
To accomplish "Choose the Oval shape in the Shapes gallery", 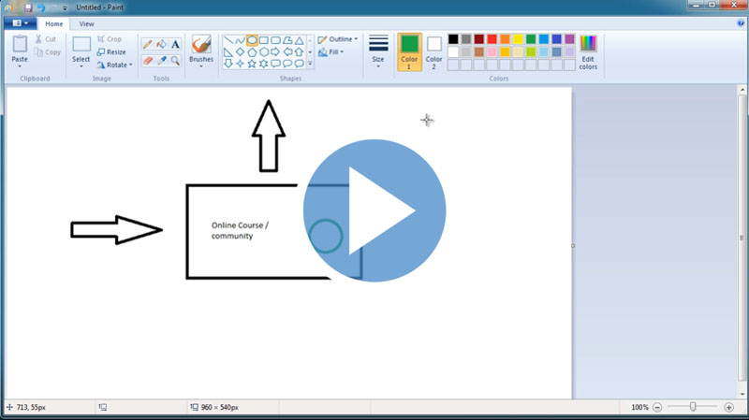I will [x=252, y=40].
